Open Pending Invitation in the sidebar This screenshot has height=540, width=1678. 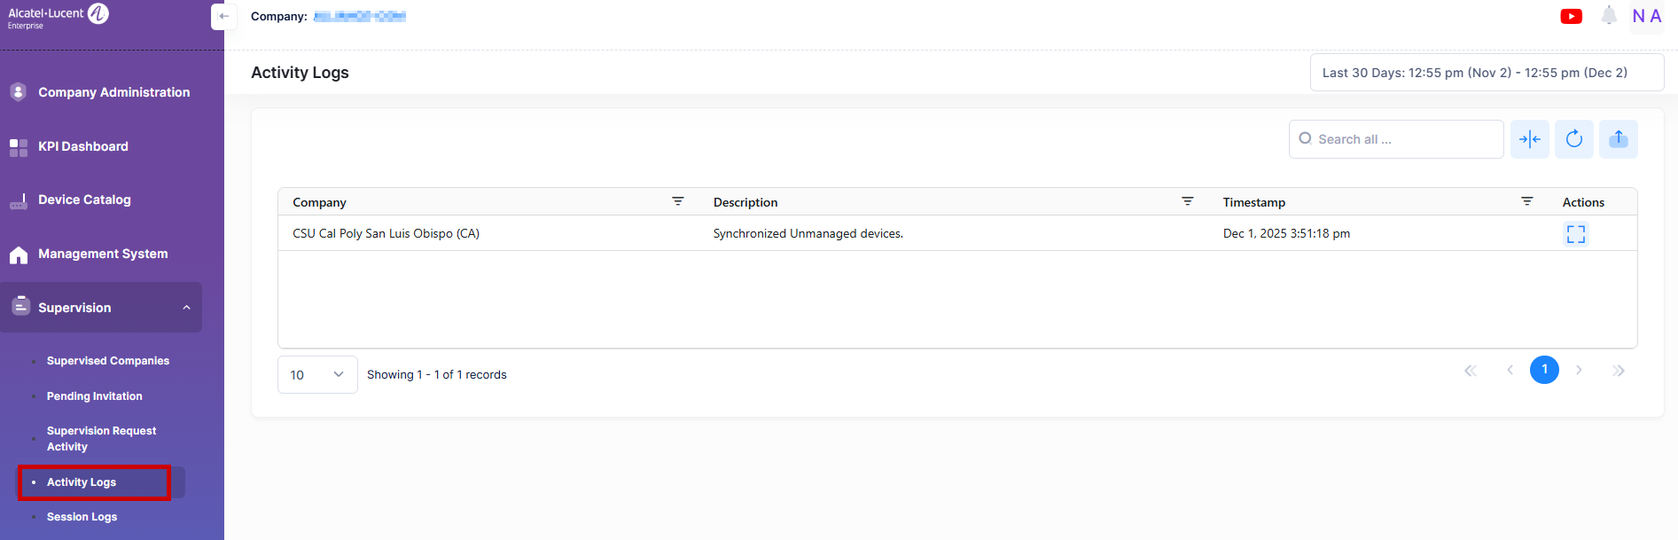94,396
